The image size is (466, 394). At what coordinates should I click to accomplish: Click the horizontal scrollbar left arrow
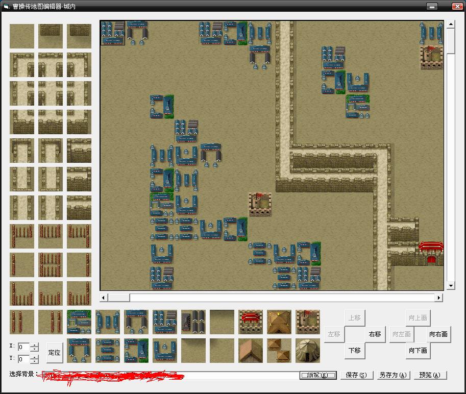104,298
